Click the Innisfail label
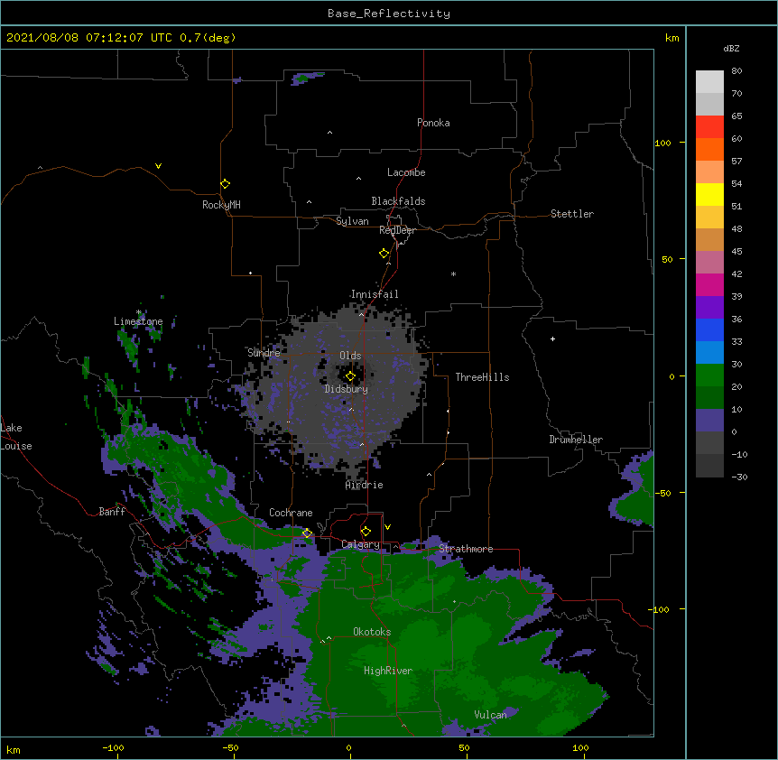Viewport: 778px width, 760px height. (x=375, y=294)
